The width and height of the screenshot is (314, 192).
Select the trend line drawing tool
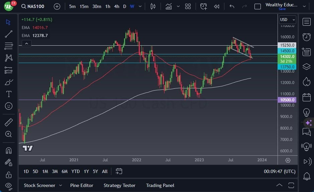(x=9, y=34)
